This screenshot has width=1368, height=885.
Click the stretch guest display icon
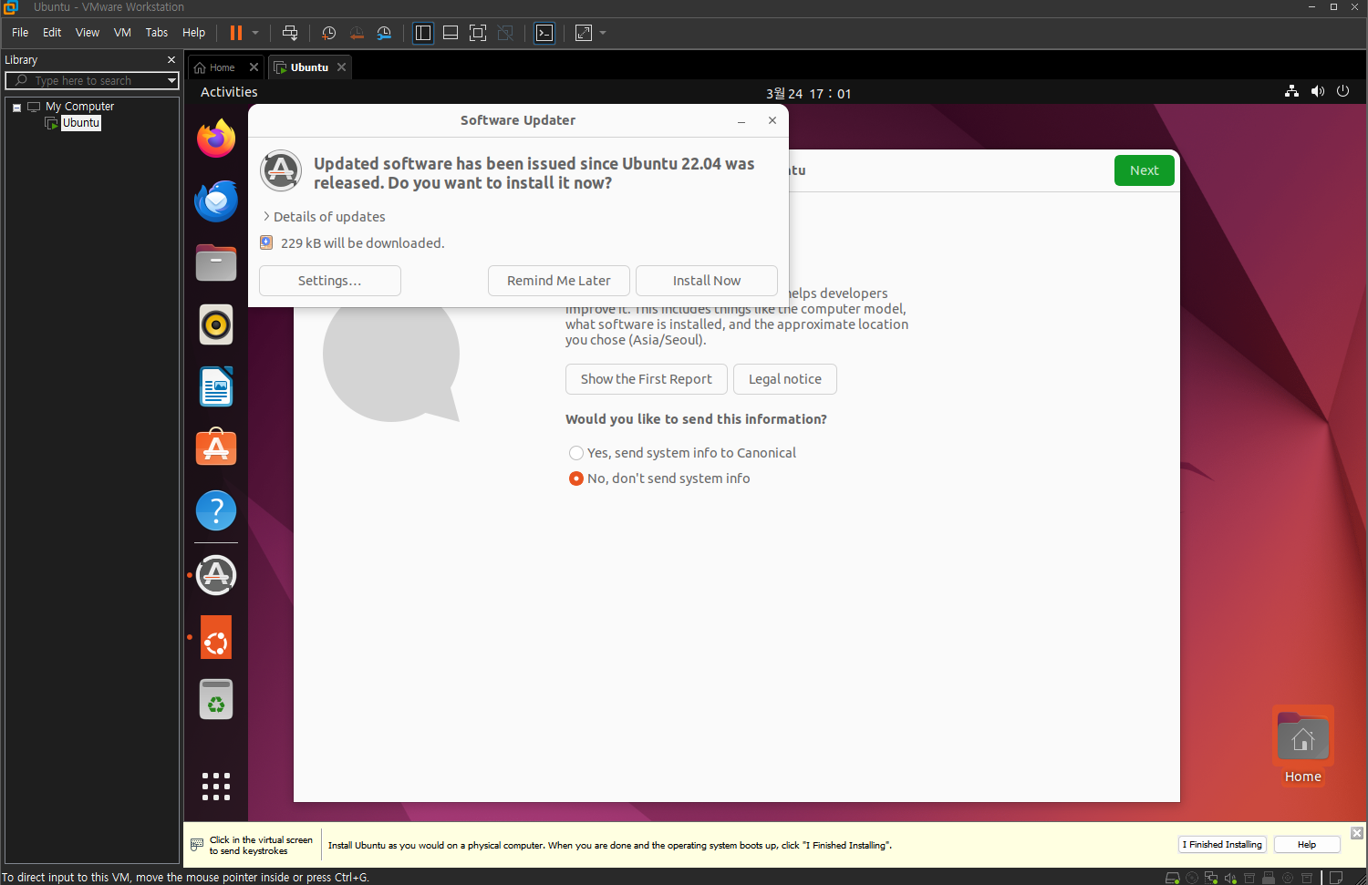pyautogui.click(x=584, y=33)
